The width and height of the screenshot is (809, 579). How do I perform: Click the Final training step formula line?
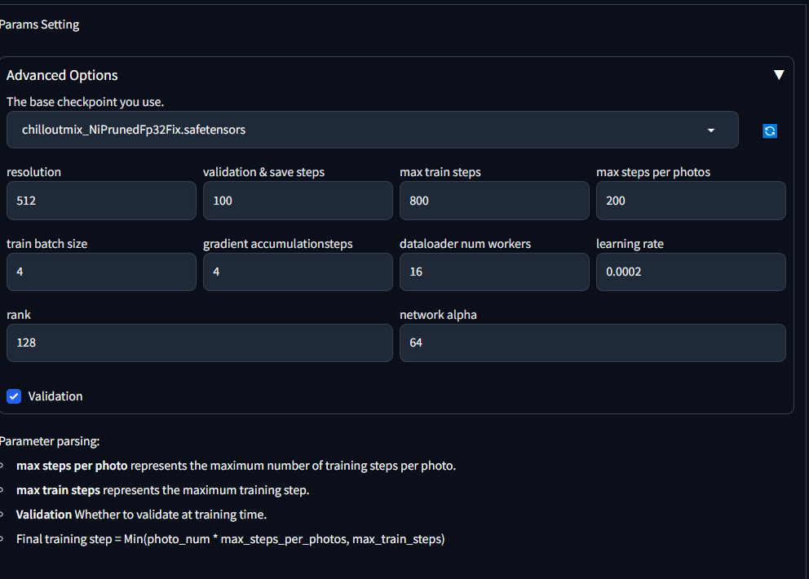(x=230, y=539)
